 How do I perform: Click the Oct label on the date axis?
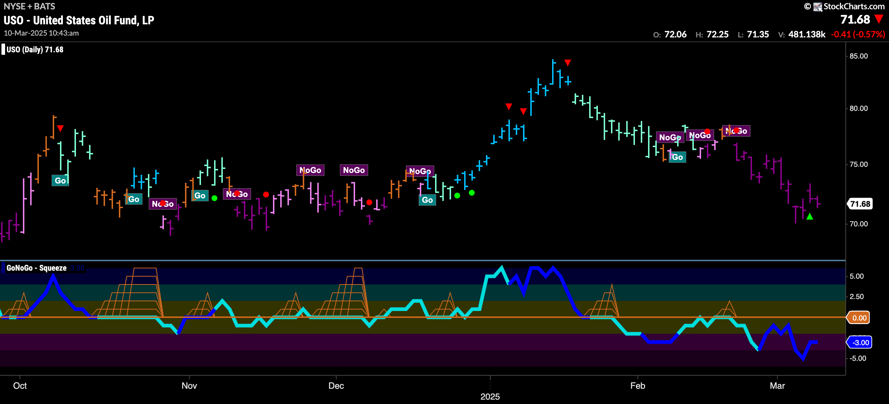coord(20,385)
